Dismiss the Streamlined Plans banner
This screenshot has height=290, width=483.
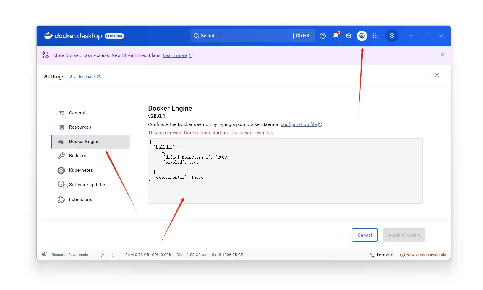click(443, 55)
